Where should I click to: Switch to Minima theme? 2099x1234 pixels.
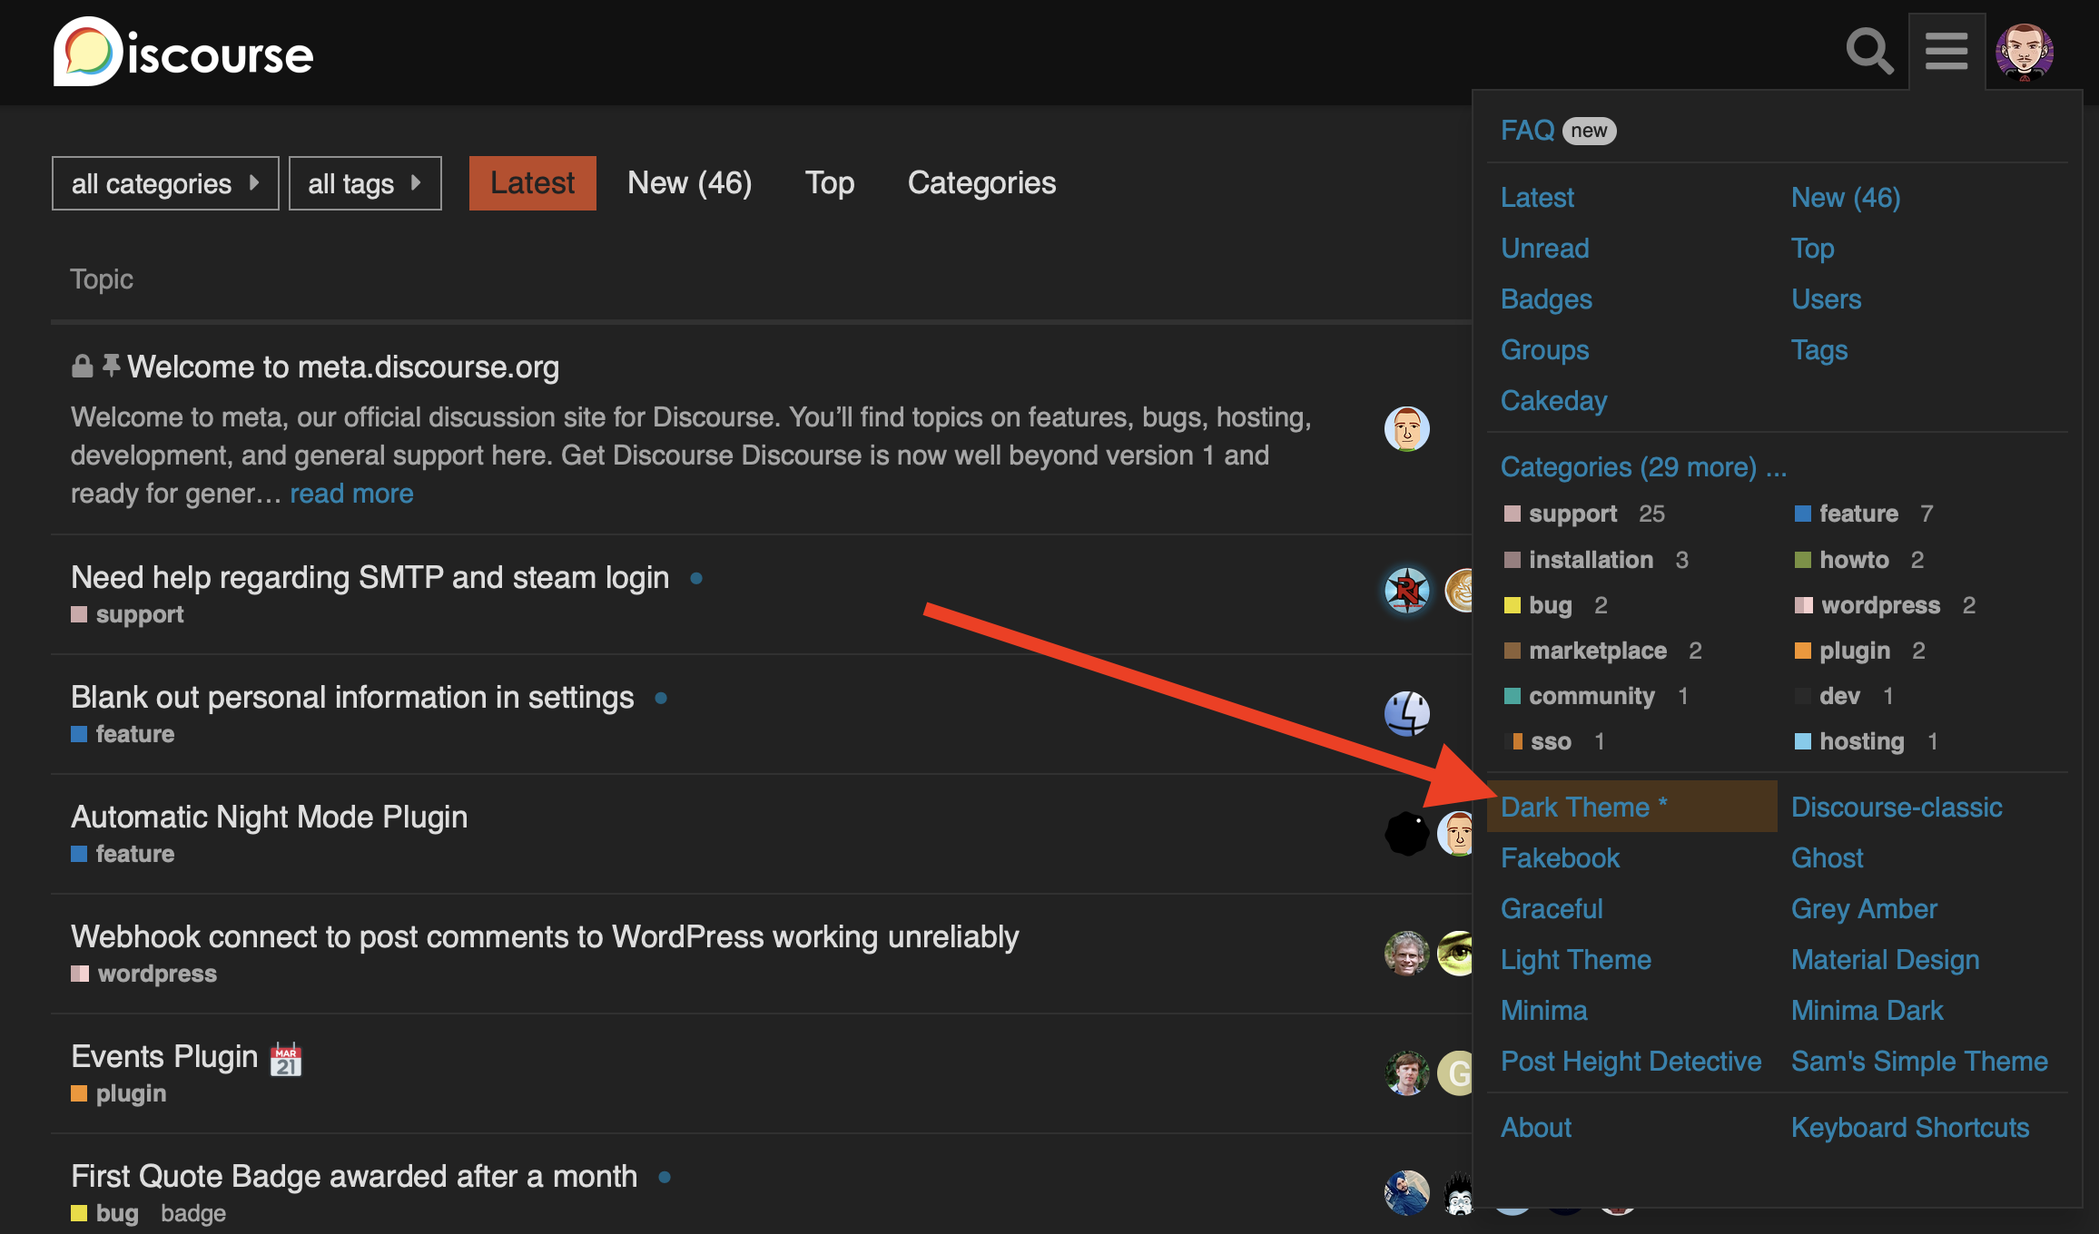pyautogui.click(x=1544, y=1011)
